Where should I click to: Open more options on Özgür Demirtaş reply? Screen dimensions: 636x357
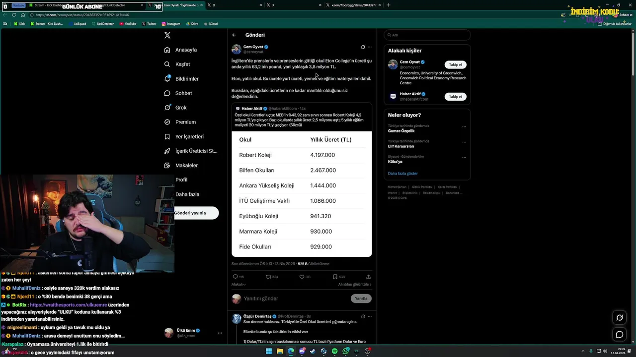coord(370,316)
